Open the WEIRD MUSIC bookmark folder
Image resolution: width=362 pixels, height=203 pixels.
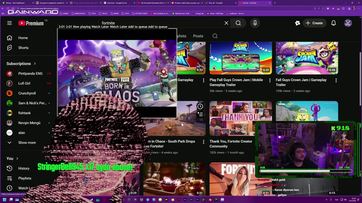[x=79, y=13]
